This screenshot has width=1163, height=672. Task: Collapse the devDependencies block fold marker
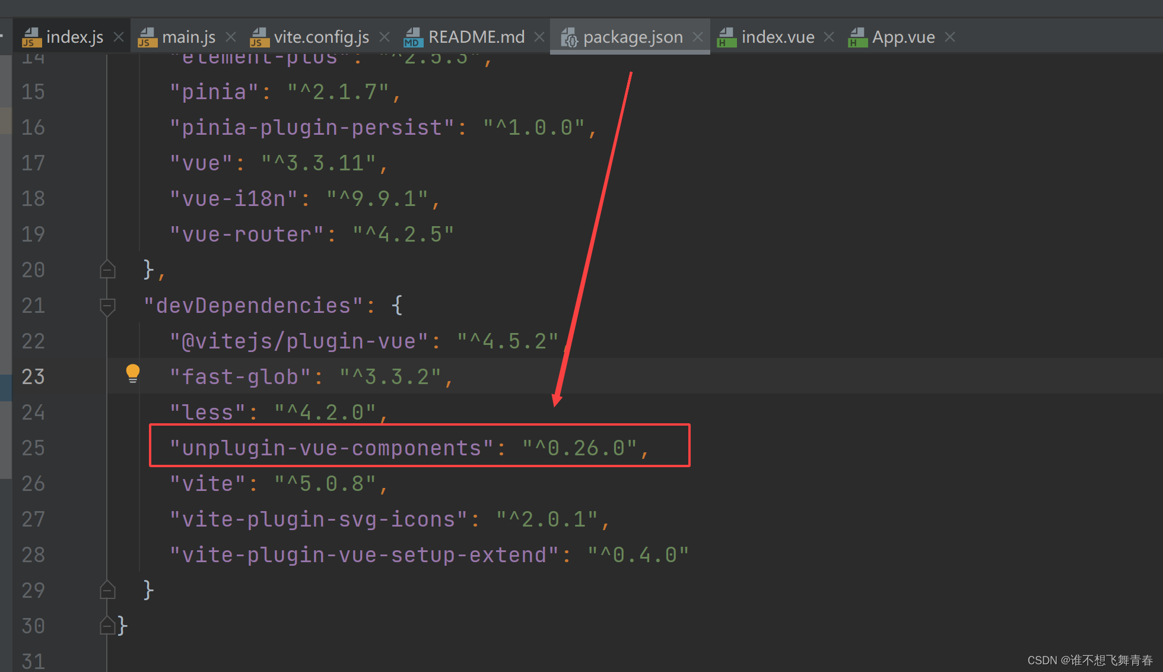click(x=107, y=306)
